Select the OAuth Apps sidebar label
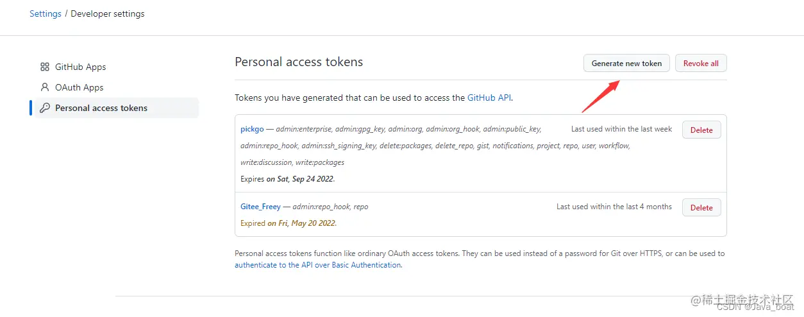The height and width of the screenshot is (317, 804). point(79,87)
